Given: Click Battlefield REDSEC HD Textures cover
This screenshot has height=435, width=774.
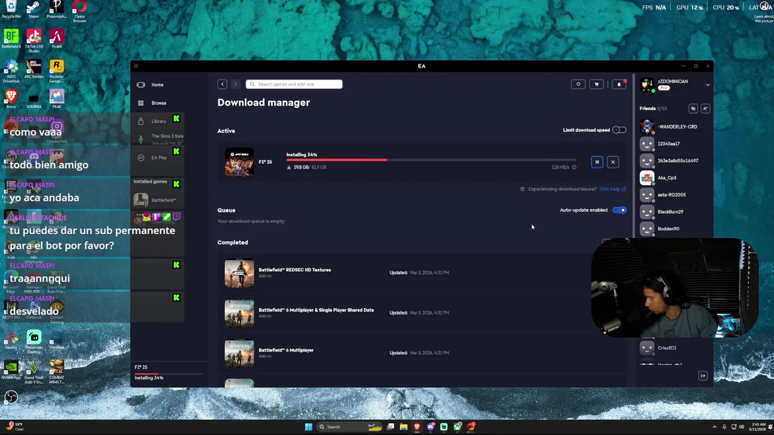Looking at the screenshot, I should click(x=239, y=272).
